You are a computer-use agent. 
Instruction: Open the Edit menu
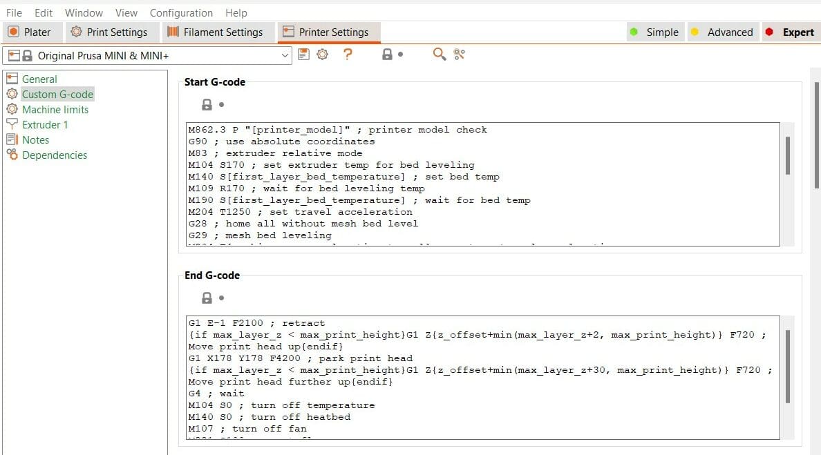click(x=44, y=12)
